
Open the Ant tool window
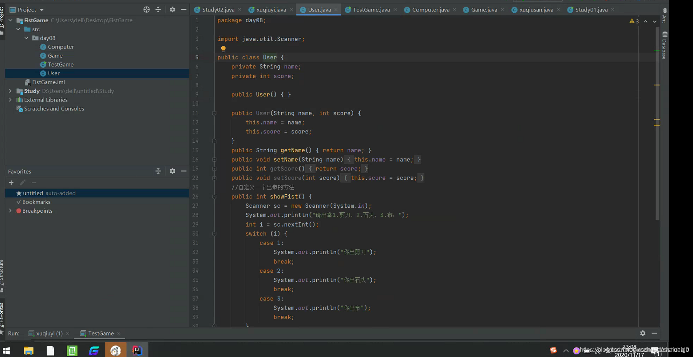point(665,15)
